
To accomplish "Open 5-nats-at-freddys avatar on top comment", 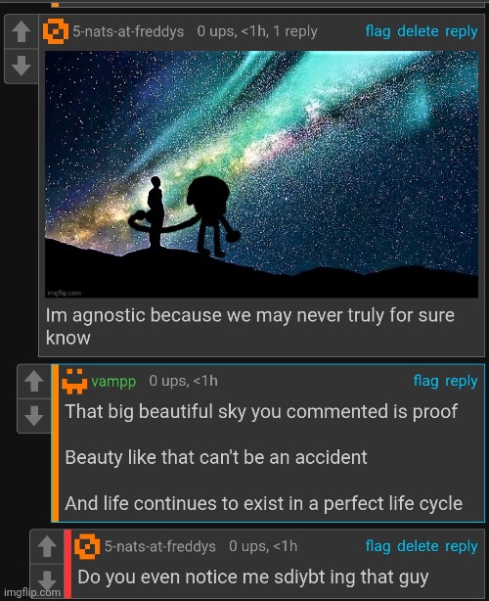I will point(56,31).
